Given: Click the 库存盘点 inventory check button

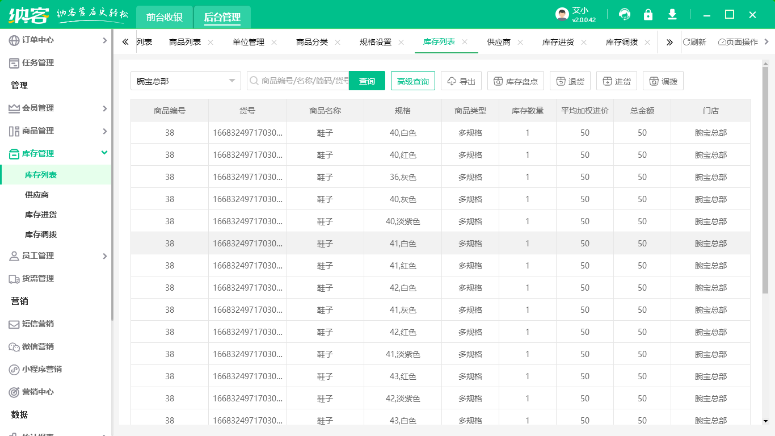Looking at the screenshot, I should (516, 81).
